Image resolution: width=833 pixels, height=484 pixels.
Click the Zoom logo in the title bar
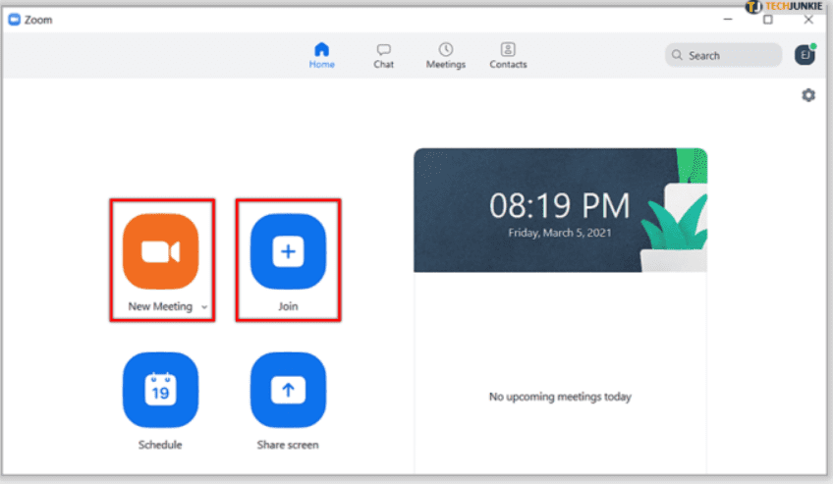click(15, 20)
